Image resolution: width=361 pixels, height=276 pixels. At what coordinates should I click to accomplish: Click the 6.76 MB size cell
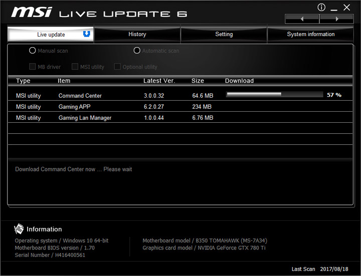[x=203, y=118]
